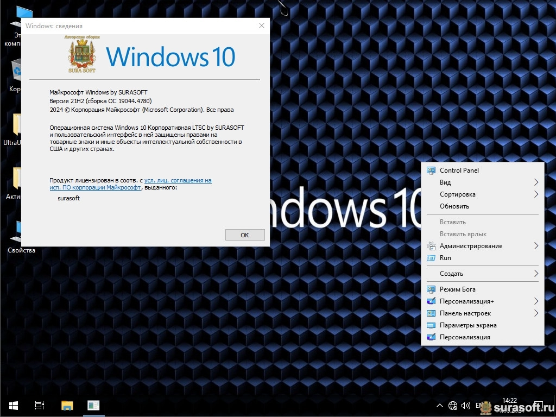
Task: Select Режим Бога menu entry
Action: pyautogui.click(x=457, y=289)
